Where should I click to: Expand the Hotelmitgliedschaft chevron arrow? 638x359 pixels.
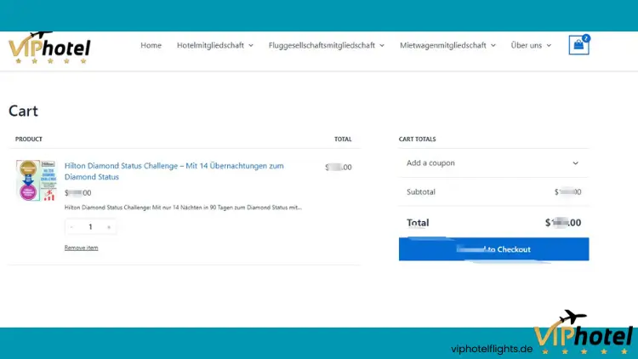pos(251,46)
